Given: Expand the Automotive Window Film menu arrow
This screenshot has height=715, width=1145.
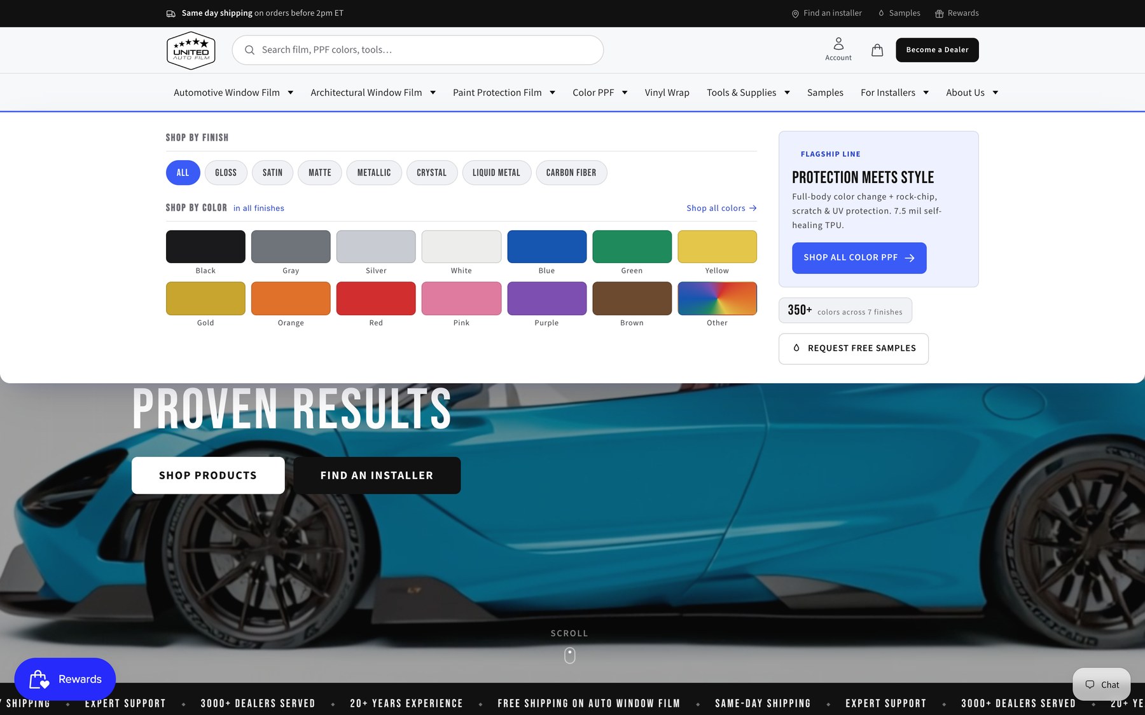Looking at the screenshot, I should [x=291, y=93].
